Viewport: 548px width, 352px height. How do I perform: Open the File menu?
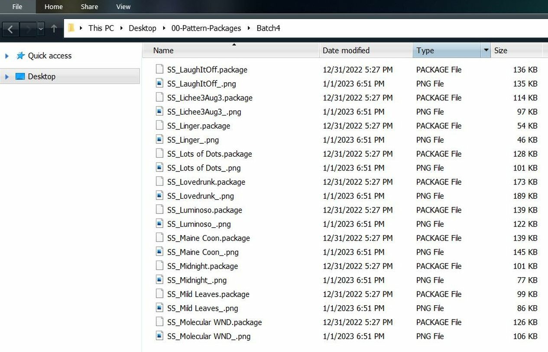pyautogui.click(x=17, y=6)
